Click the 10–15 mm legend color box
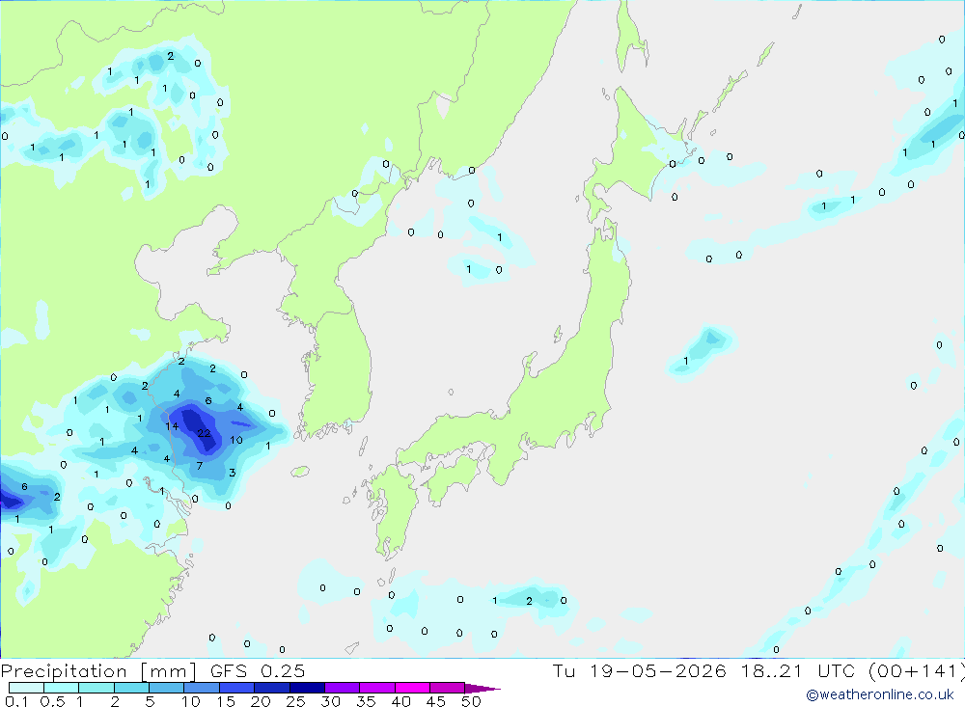 (x=202, y=688)
